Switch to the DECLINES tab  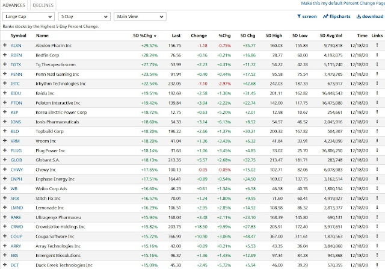click(43, 5)
